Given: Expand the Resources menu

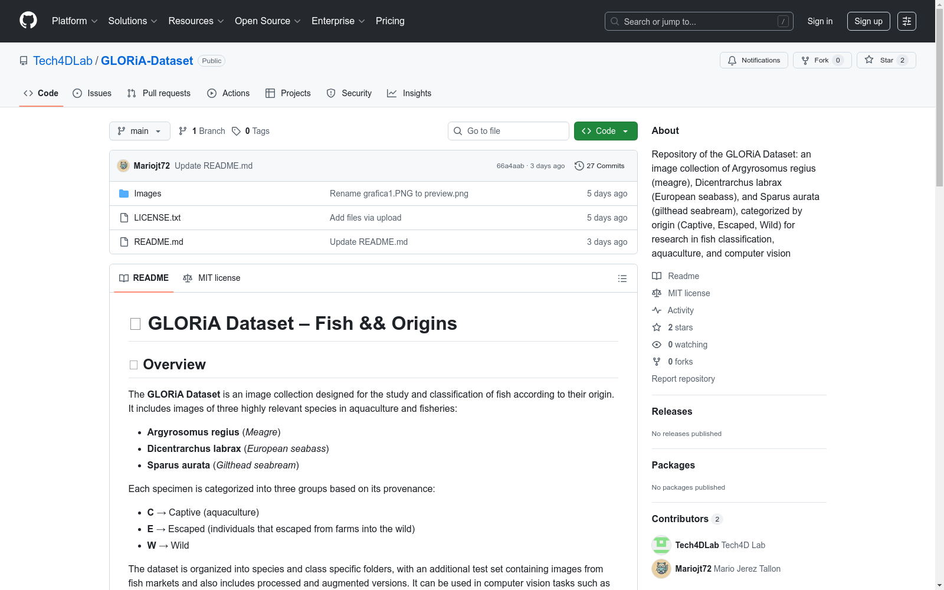Looking at the screenshot, I should point(196,21).
